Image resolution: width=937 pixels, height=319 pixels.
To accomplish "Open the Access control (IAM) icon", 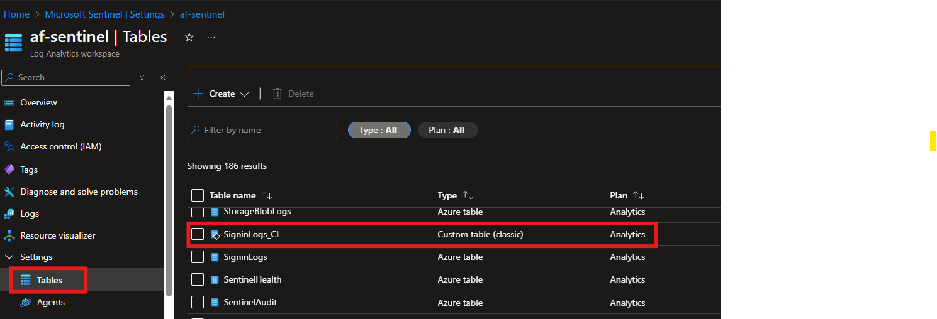I will 9,146.
